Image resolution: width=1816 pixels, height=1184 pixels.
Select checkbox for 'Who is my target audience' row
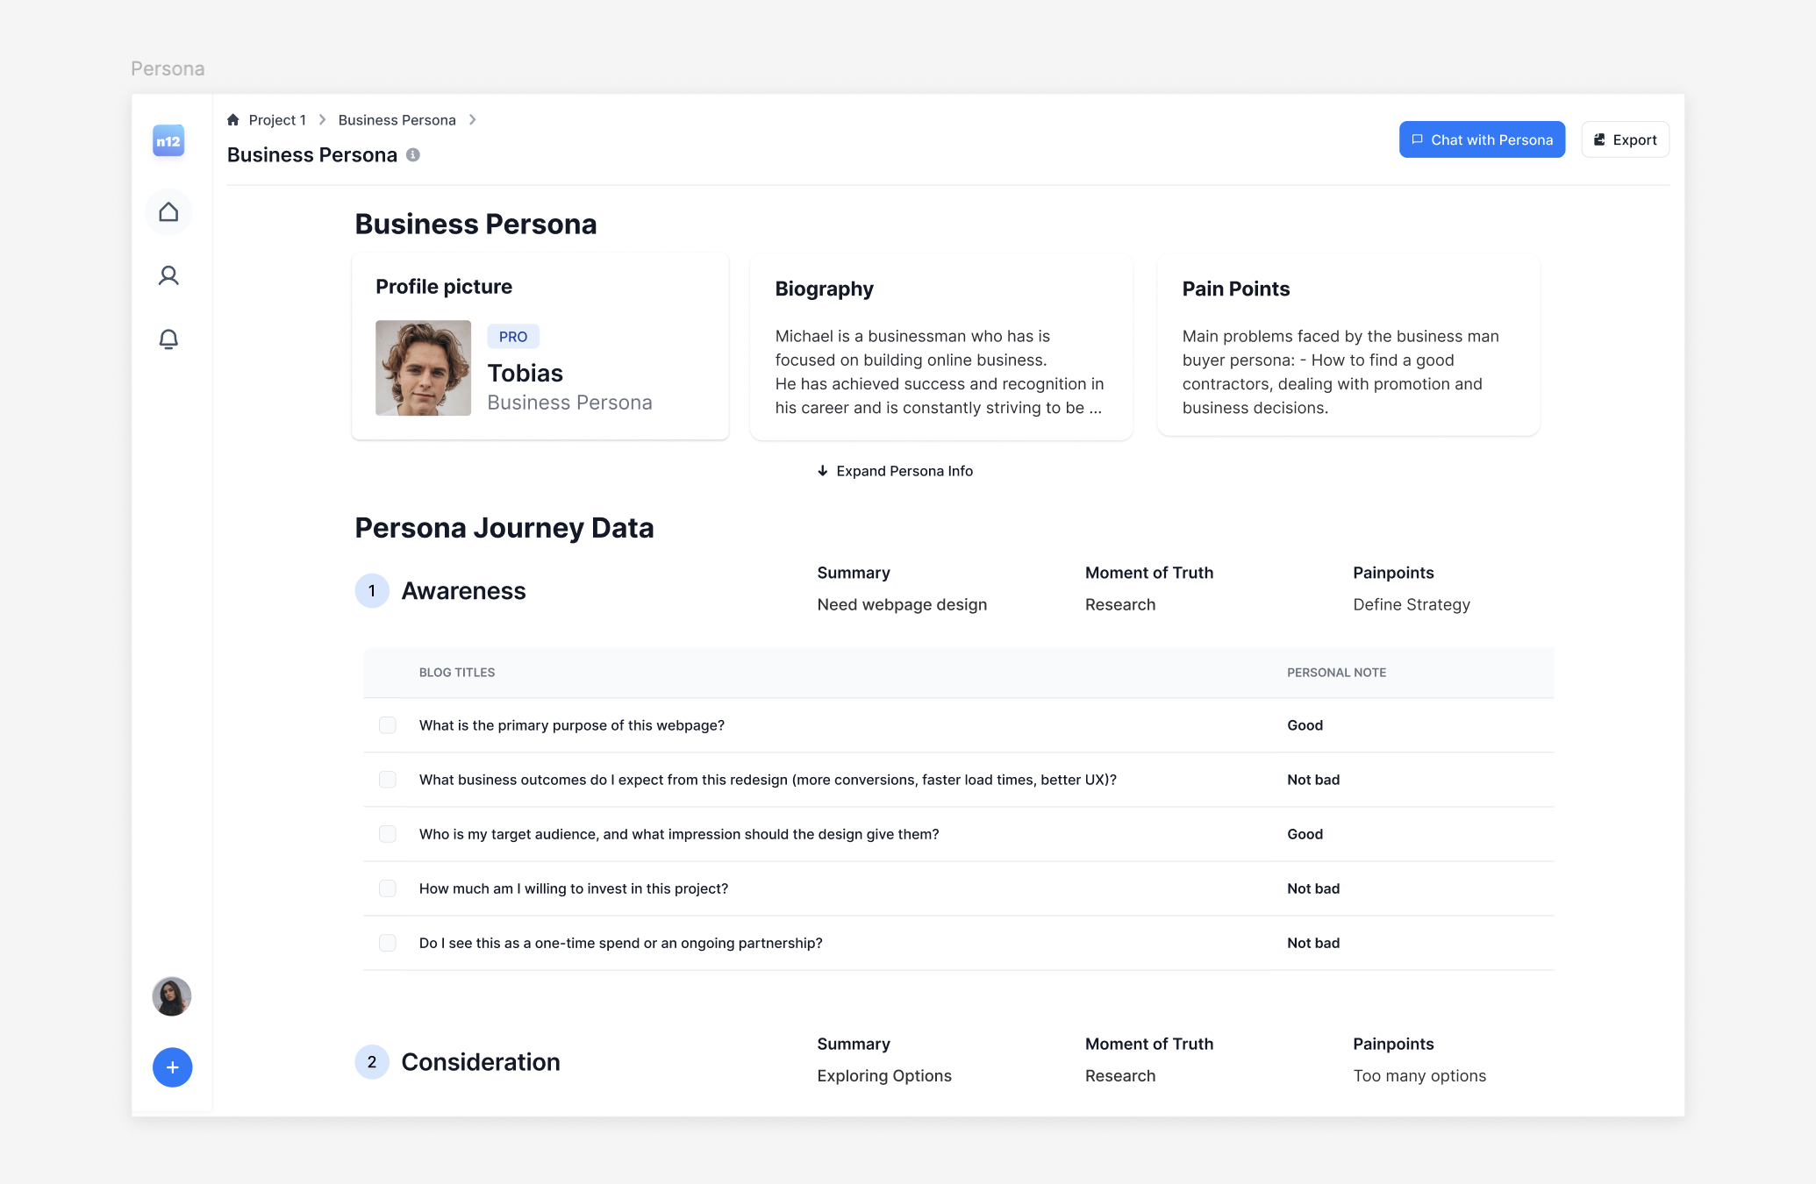pos(387,834)
